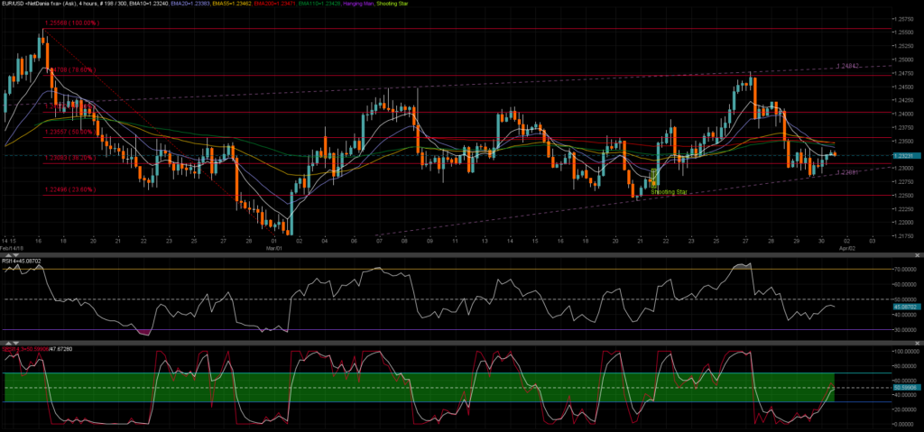Click the 50.00% Fibonacci level label
This screenshot has height=432, width=924.
coord(70,133)
